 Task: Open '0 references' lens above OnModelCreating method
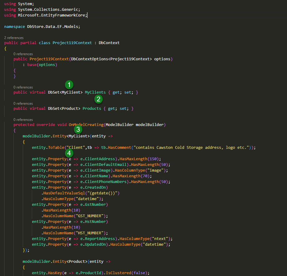23,120
